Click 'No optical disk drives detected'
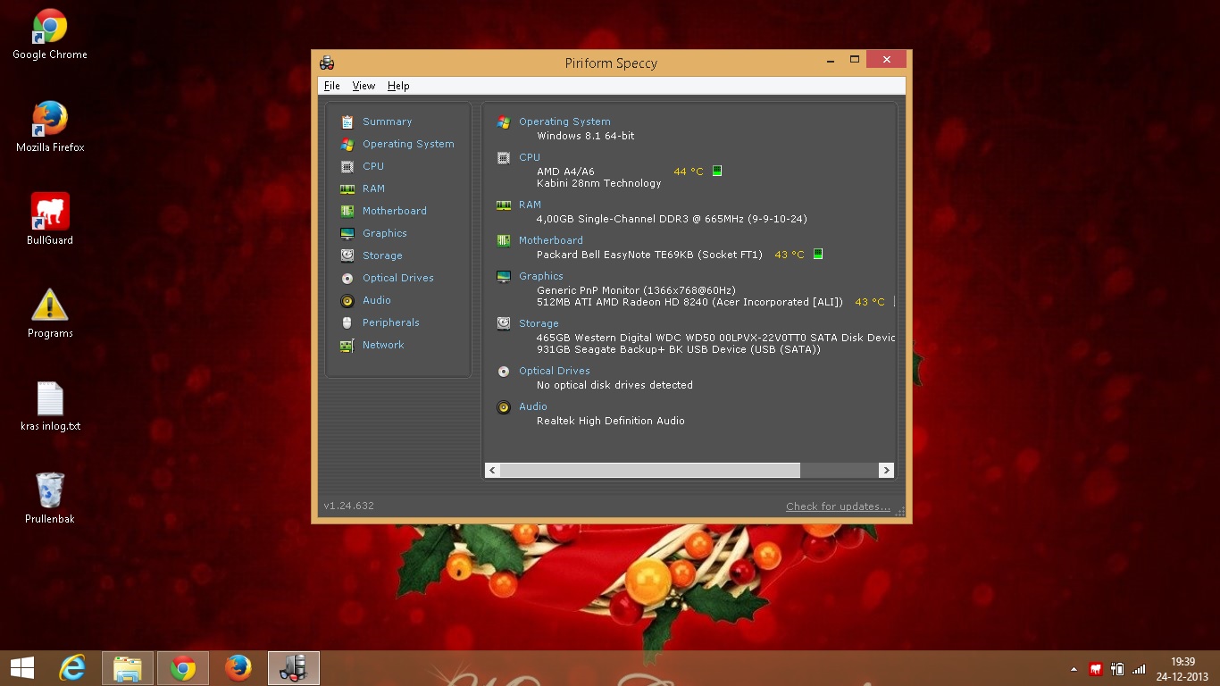 [614, 385]
